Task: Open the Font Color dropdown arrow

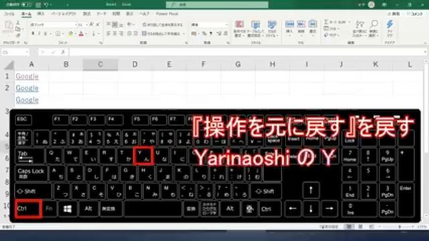Action: tap(86, 34)
